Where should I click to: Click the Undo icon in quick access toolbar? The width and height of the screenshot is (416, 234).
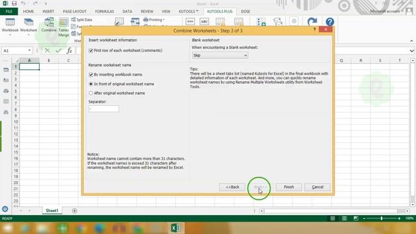(23, 3)
